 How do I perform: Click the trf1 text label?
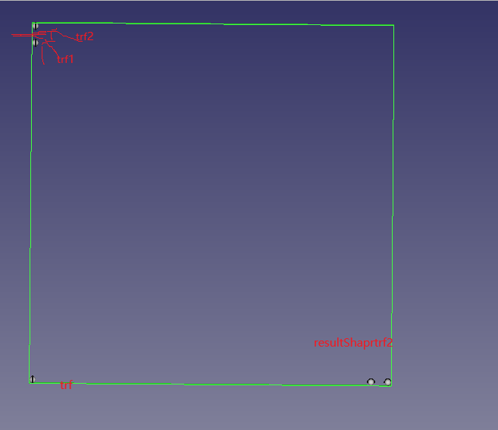[66, 59]
